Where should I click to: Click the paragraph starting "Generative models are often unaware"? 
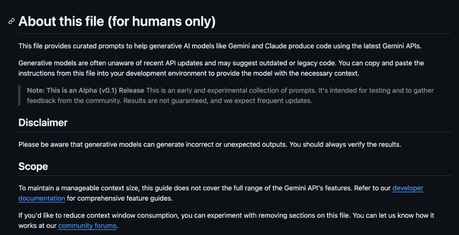click(221, 68)
